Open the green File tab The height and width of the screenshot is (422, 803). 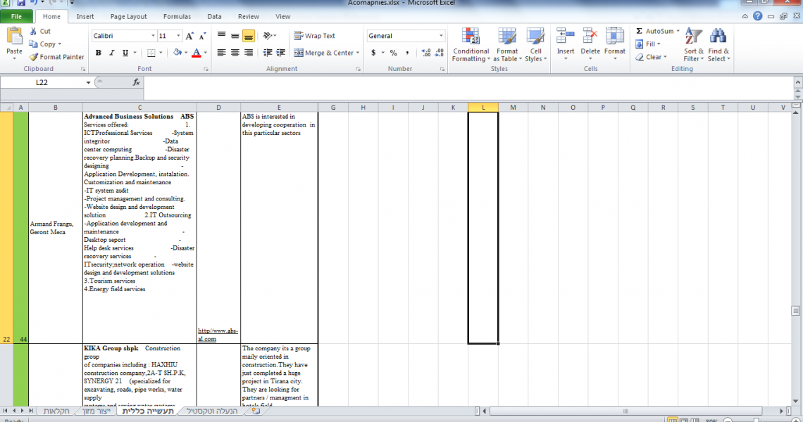[16, 16]
